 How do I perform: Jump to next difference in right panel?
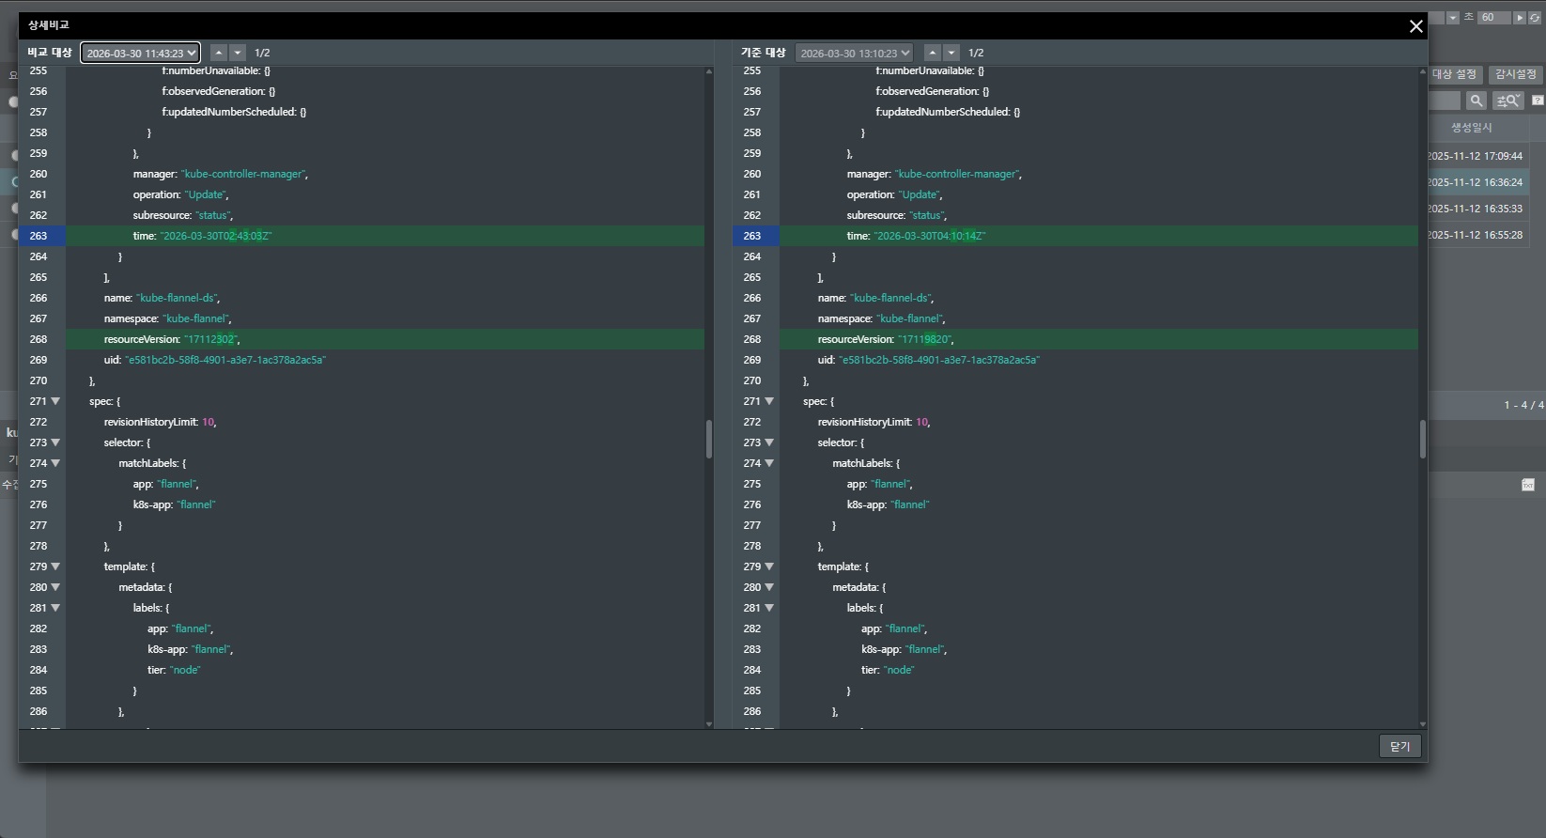click(x=952, y=53)
